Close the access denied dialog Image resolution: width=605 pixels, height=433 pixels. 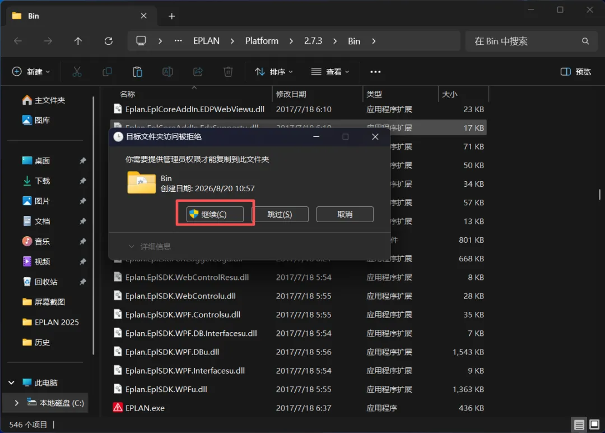[x=375, y=137]
